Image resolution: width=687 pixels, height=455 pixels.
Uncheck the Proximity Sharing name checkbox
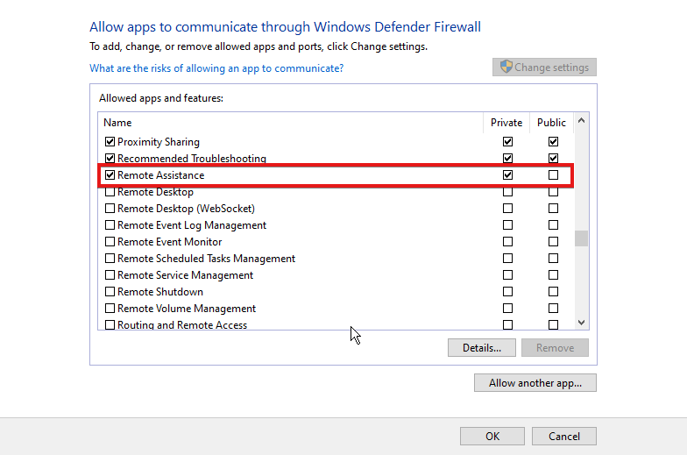pos(110,142)
